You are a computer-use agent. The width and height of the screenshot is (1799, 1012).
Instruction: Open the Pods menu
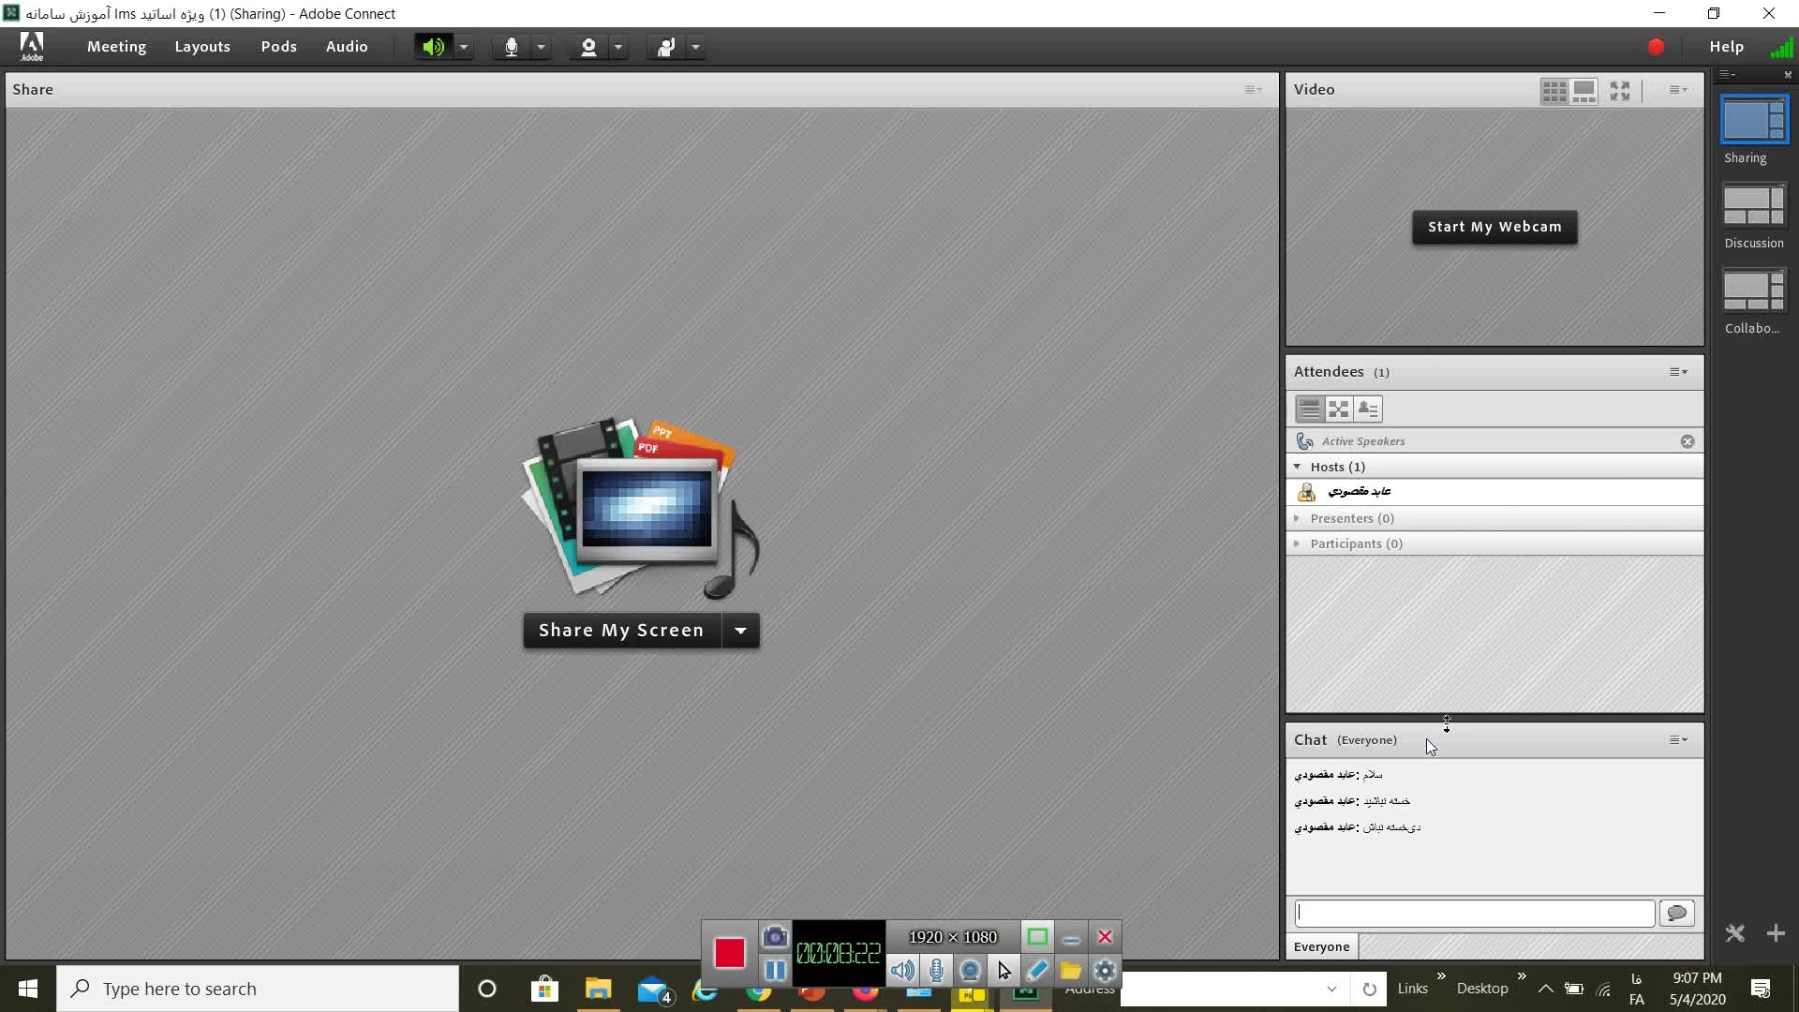coord(278,47)
